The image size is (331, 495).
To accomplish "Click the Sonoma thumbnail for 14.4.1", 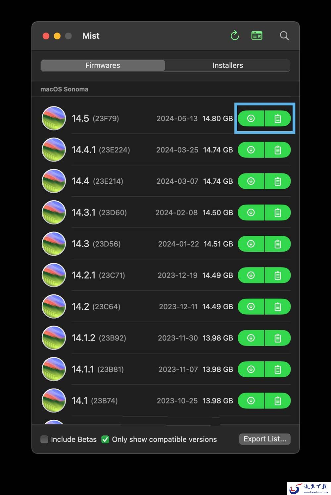I will (x=54, y=150).
